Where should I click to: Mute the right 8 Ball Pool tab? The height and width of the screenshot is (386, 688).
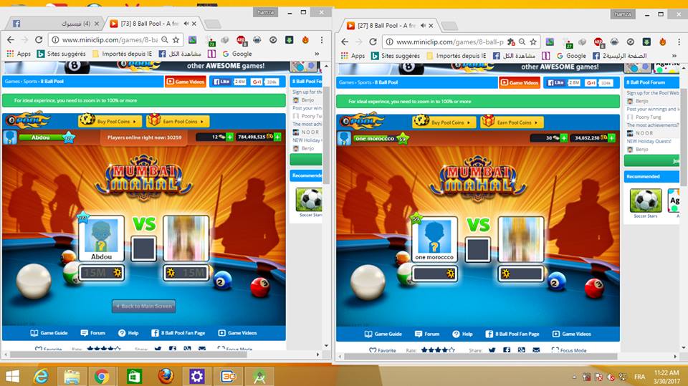click(423, 26)
